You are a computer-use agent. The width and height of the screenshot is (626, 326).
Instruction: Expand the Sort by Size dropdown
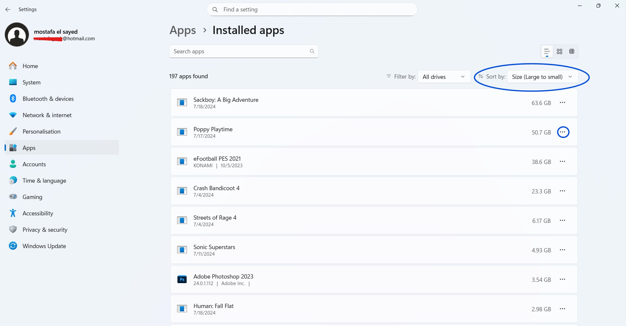542,77
